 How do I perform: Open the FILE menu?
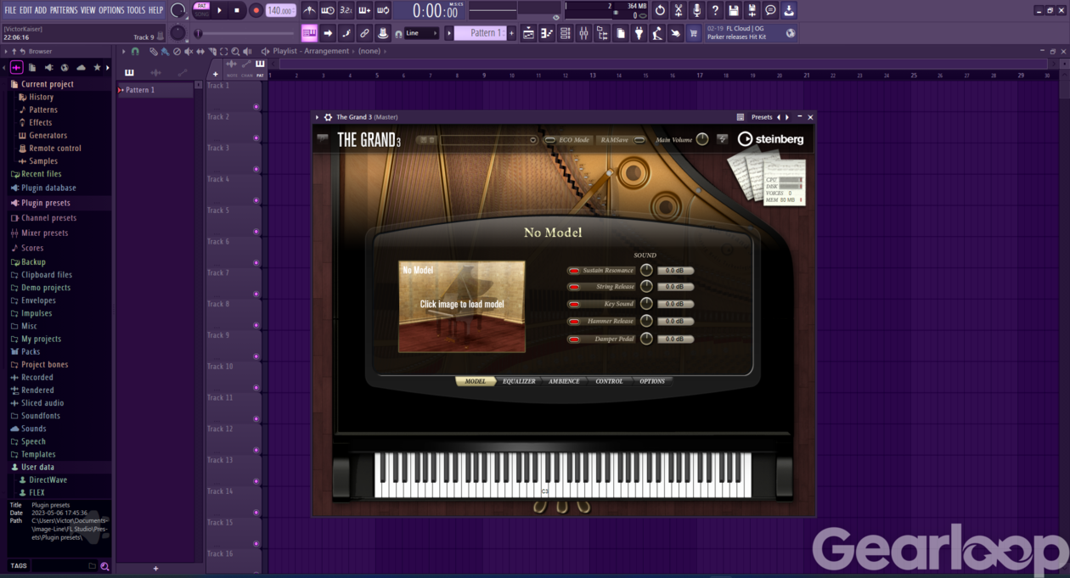(10, 10)
